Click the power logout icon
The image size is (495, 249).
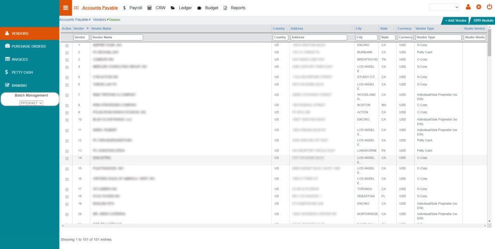pyautogui.click(x=489, y=7)
